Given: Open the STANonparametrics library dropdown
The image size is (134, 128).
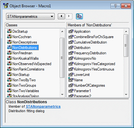Looking at the screenshot, I should [x=30, y=17].
